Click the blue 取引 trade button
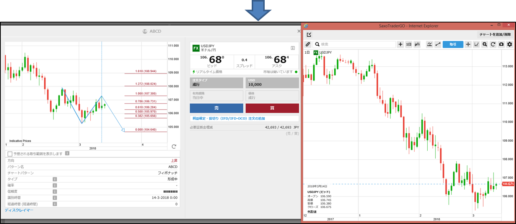Image resolution: width=516 pixels, height=224 pixels. 453,44
